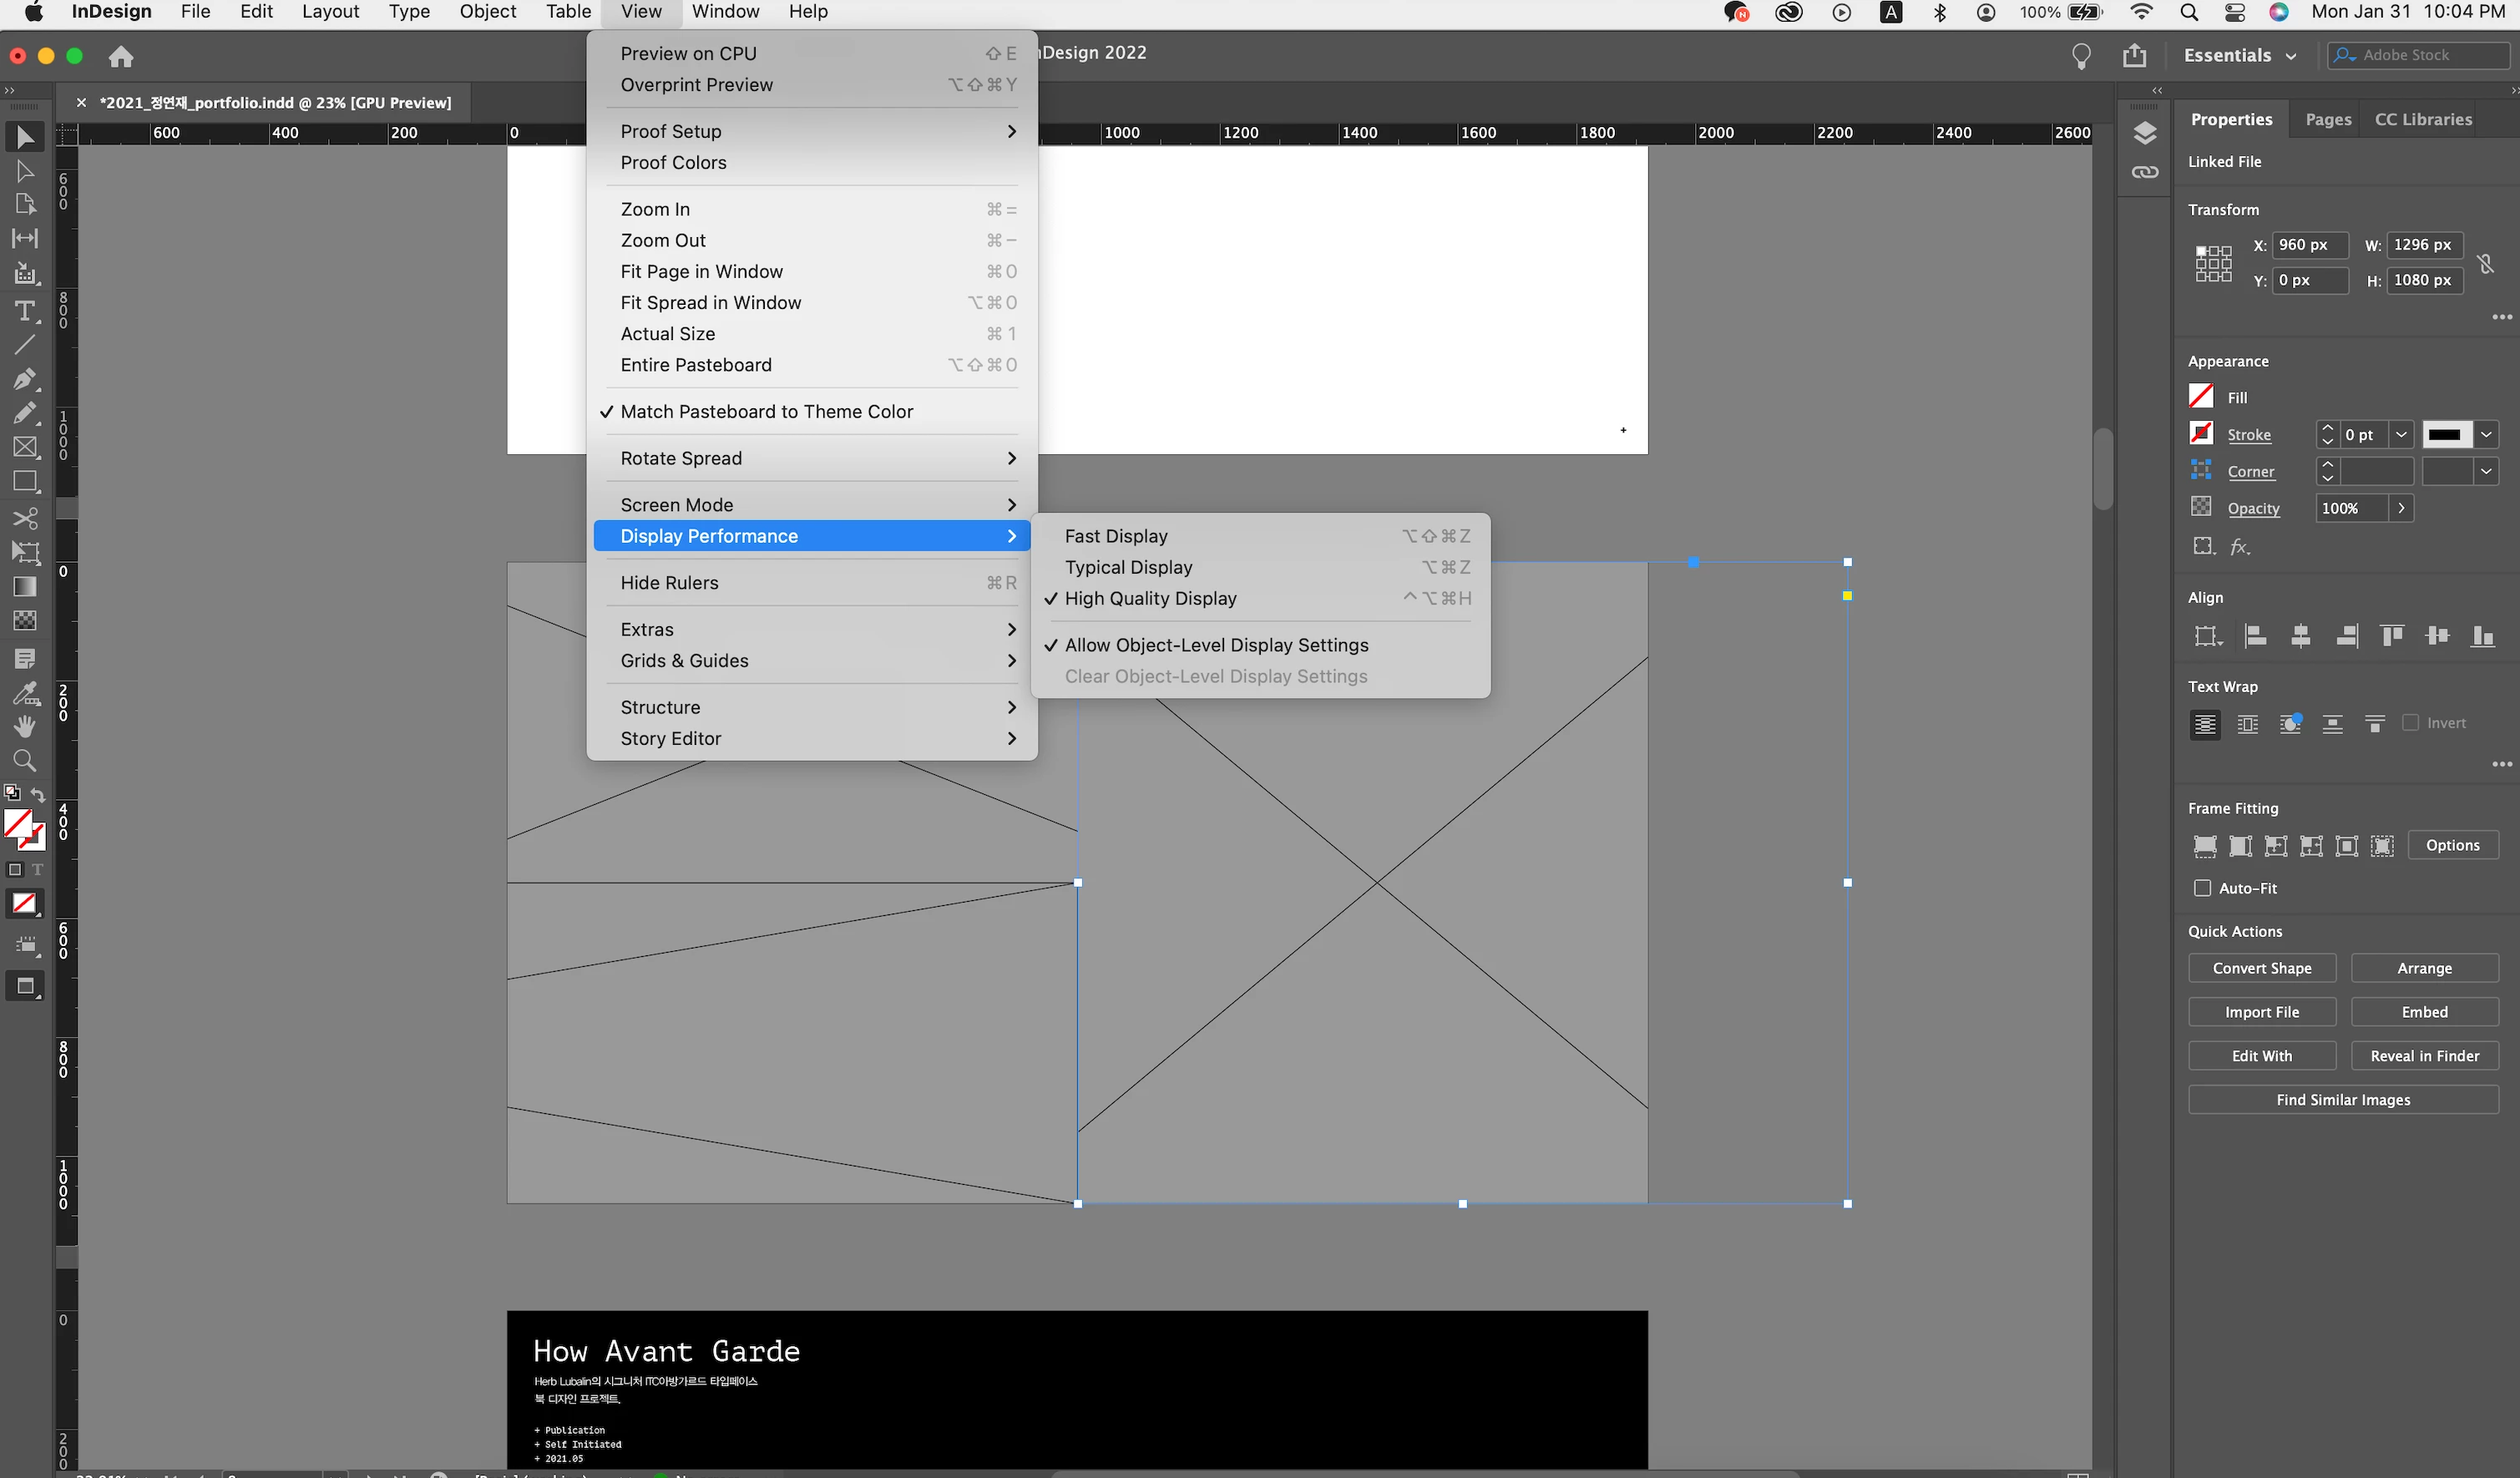Enable the Auto-Fit checkbox
Viewport: 2520px width, 1478px height.
(2202, 888)
